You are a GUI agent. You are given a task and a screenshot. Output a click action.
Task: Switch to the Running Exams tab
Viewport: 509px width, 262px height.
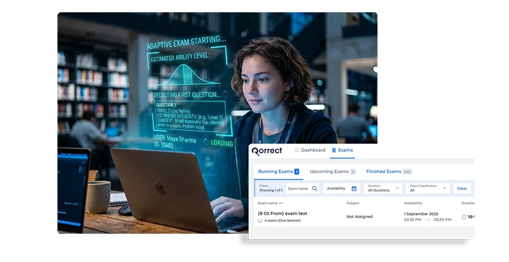[x=279, y=172]
